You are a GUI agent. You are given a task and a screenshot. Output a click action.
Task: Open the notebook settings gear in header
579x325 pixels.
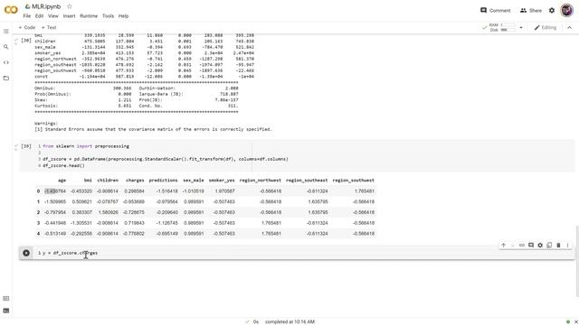coord(552,10)
